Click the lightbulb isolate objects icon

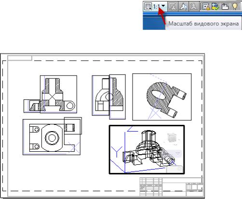pos(235,7)
